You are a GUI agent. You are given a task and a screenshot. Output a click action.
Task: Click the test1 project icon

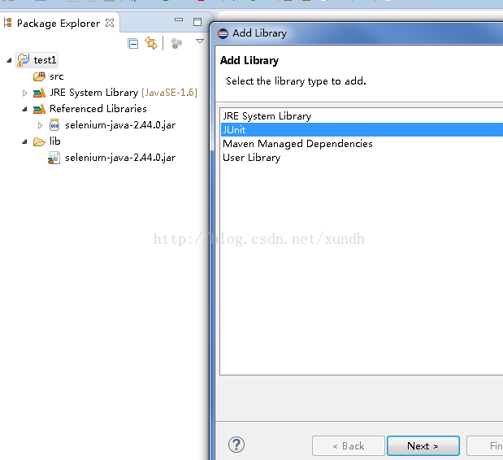coord(24,60)
